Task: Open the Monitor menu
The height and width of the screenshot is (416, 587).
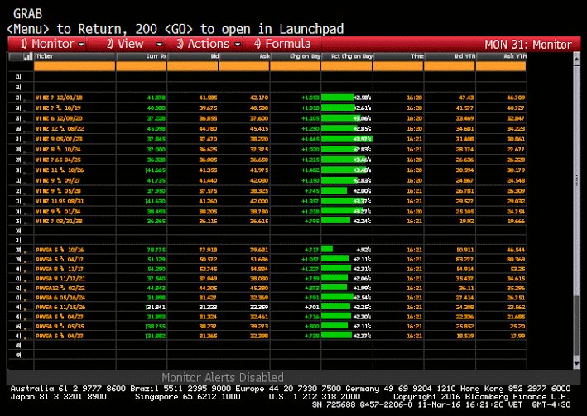Action: click(x=51, y=44)
